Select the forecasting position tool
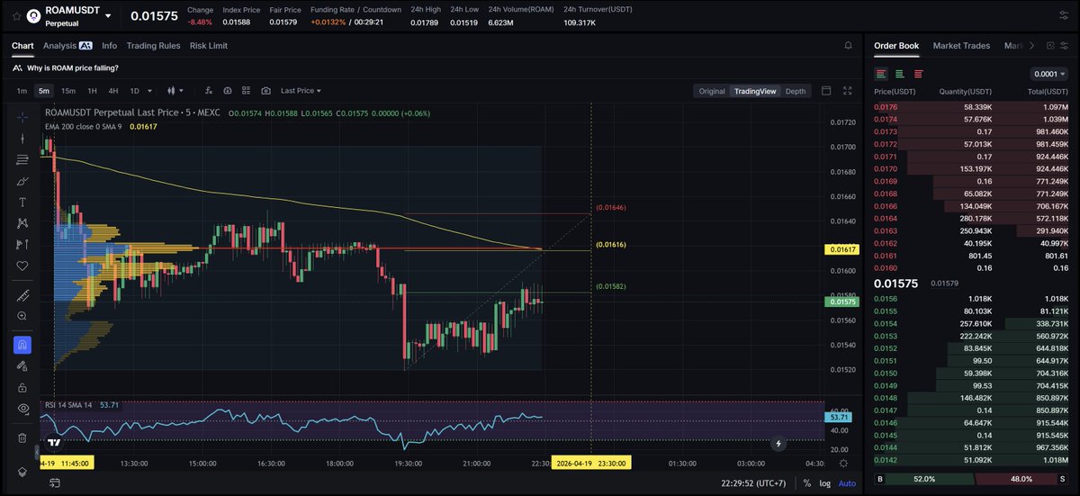 tap(22, 244)
